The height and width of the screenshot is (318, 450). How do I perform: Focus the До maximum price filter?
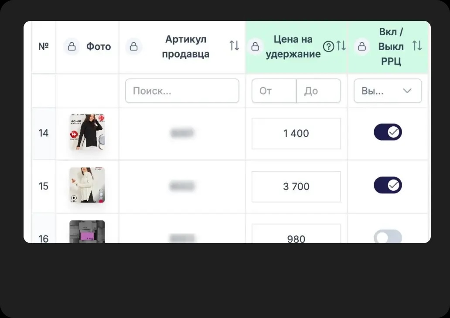point(319,91)
